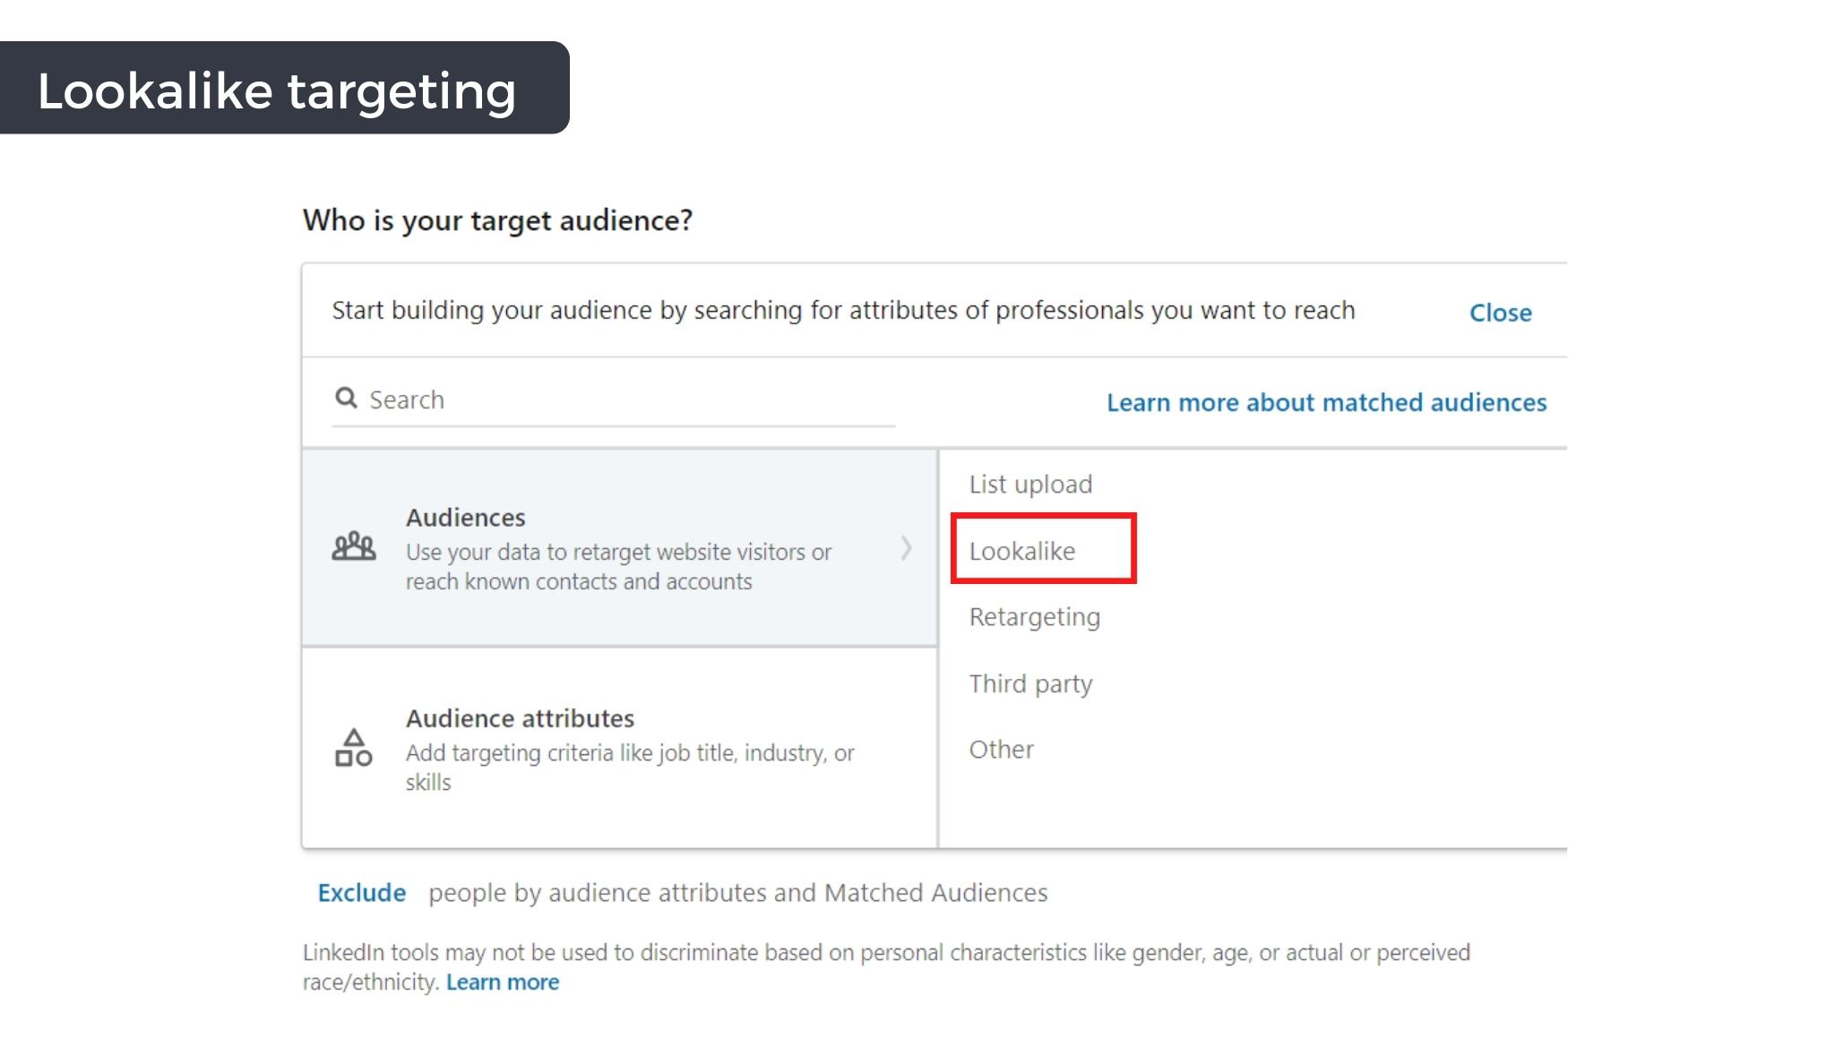1835x1039 pixels.
Task: Pick the Third party audience option
Action: (1030, 683)
